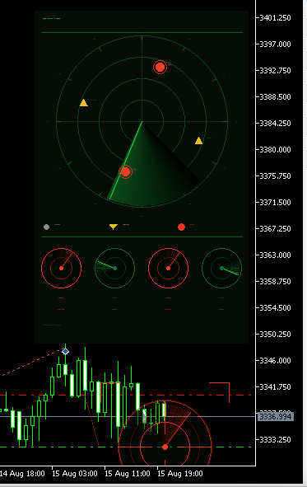Click the lower red blip near sweep line

(126, 171)
